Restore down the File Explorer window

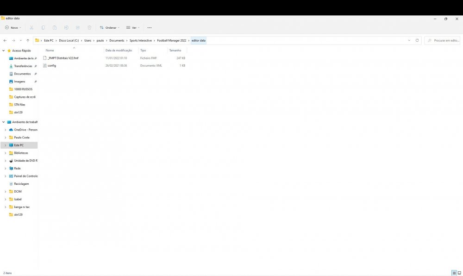(446, 19)
